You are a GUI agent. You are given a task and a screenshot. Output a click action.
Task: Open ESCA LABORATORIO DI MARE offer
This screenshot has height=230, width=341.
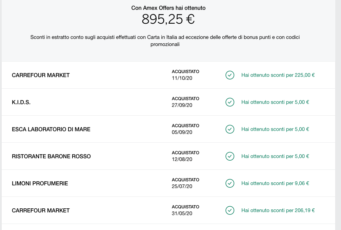168,129
